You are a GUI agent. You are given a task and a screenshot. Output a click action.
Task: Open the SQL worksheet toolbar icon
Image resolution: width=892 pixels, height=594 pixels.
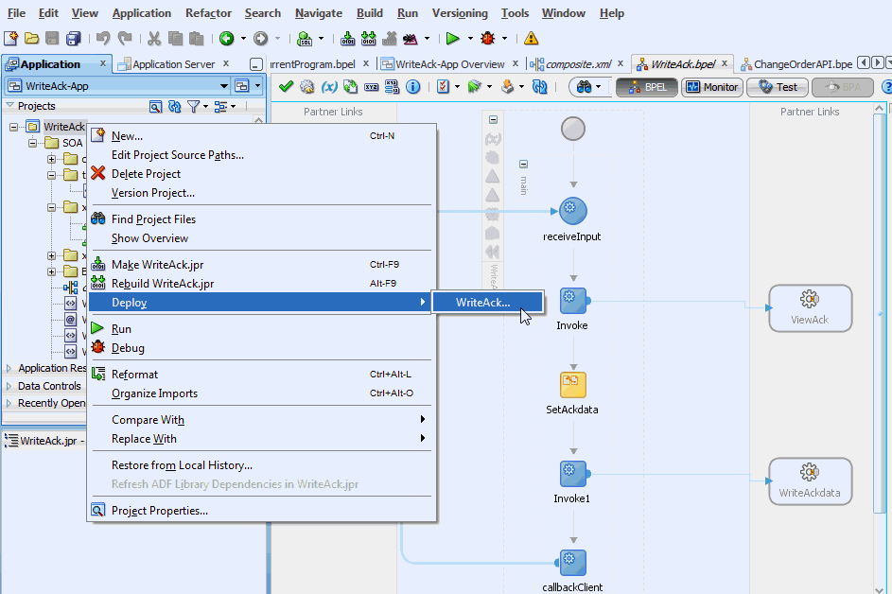click(x=305, y=38)
